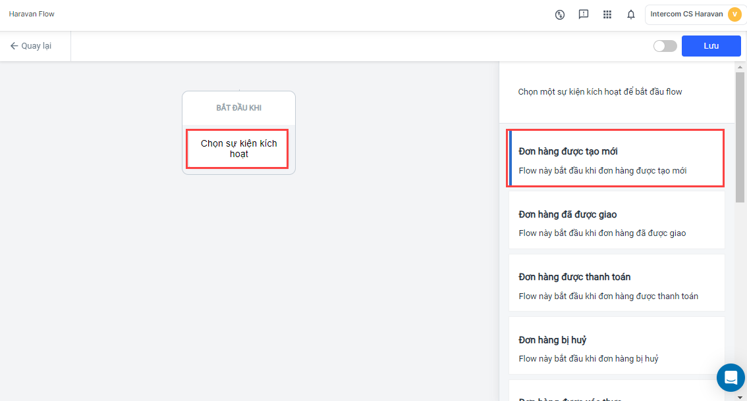Screen dimensions: 747x401
Task: Pick 'Đơn hàng bị huỷ' trigger
Action: 616,346
